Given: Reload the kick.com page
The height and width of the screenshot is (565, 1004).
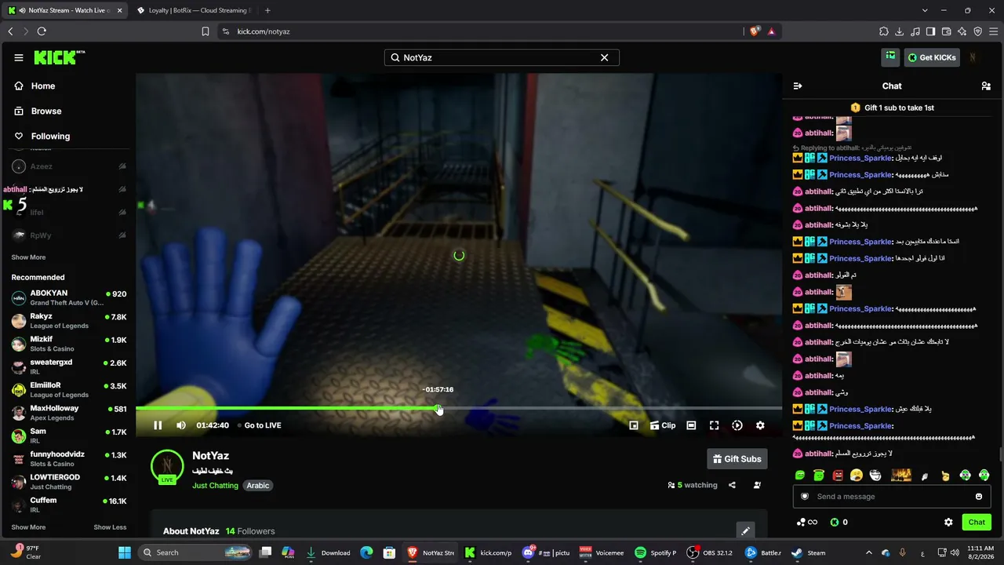Looking at the screenshot, I should (x=42, y=31).
